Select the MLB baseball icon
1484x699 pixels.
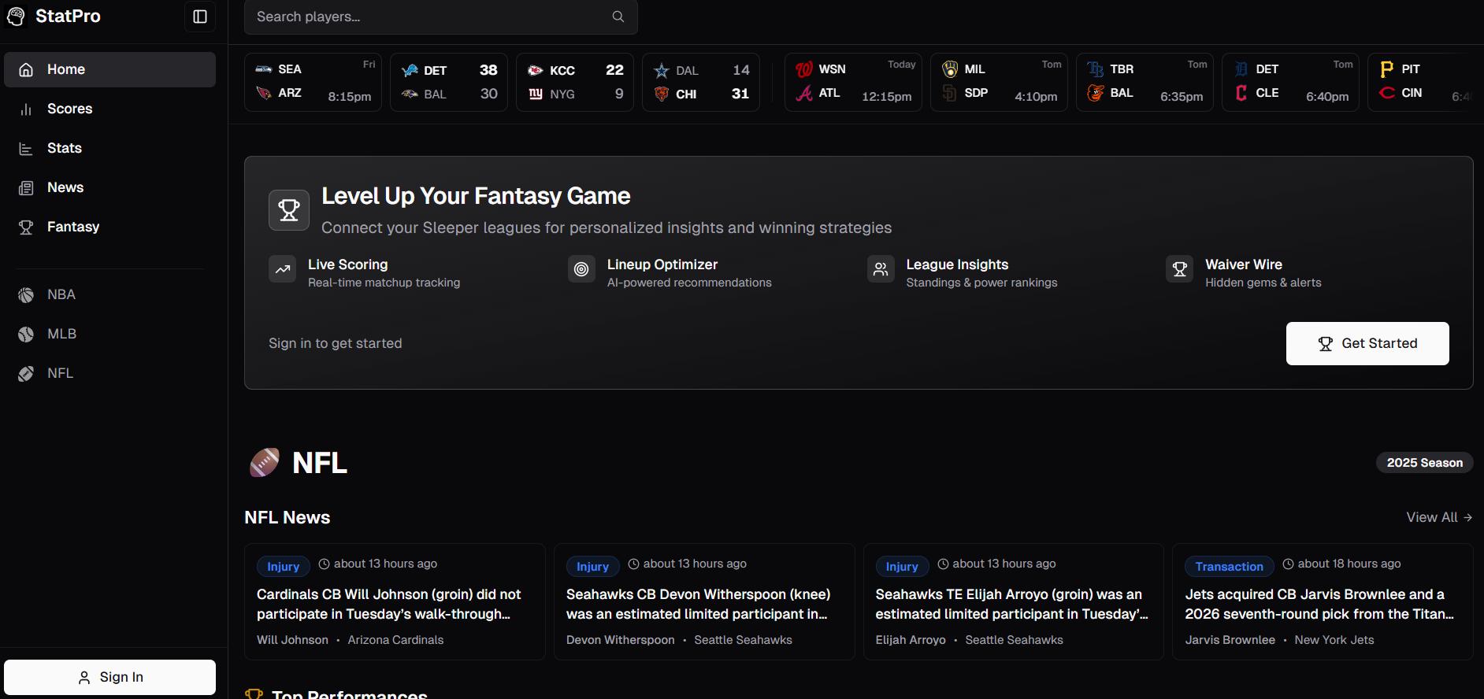click(26, 335)
